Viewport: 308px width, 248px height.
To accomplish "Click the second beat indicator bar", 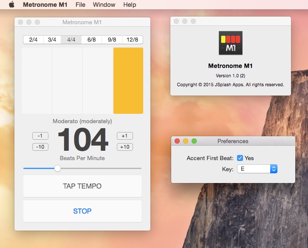I will point(67,81).
